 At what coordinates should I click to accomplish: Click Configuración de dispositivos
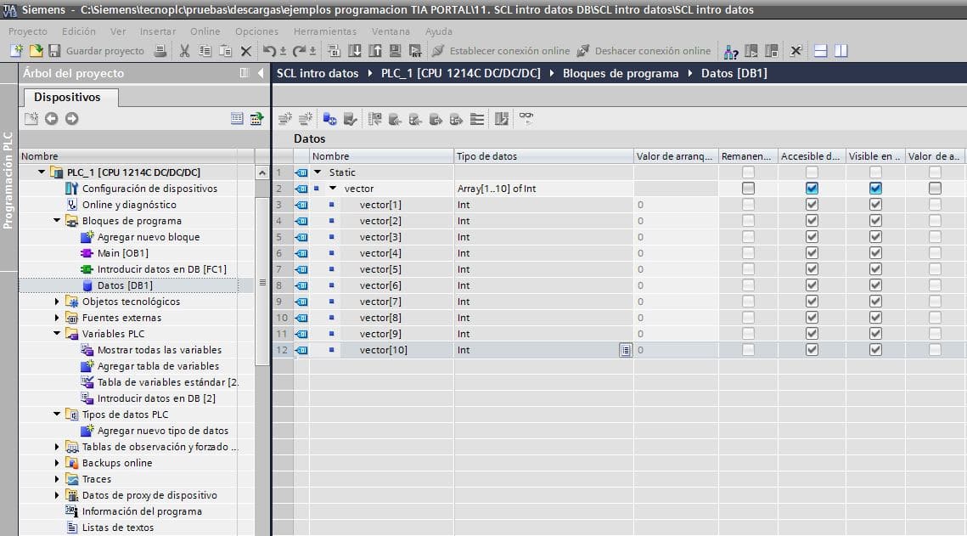point(149,188)
